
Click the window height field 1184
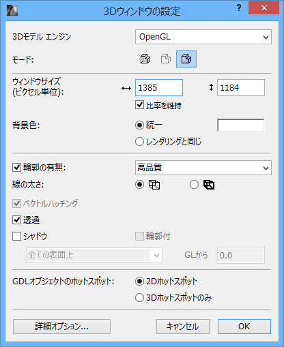(x=241, y=87)
